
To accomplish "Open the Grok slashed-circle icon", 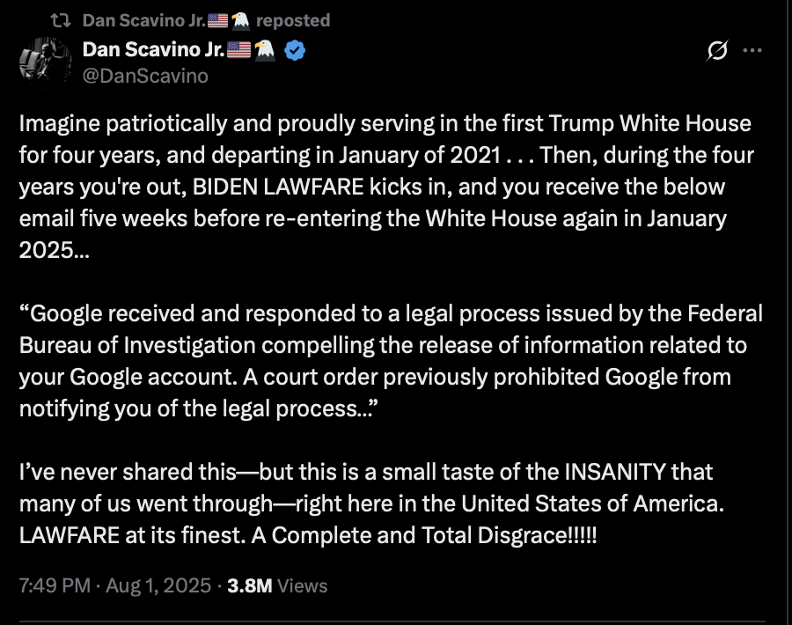I will pos(717,52).
